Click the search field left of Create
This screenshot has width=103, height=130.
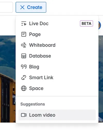(x=6, y=7)
